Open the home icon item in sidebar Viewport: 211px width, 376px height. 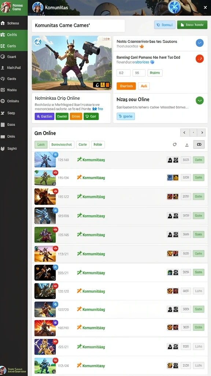tap(3, 23)
